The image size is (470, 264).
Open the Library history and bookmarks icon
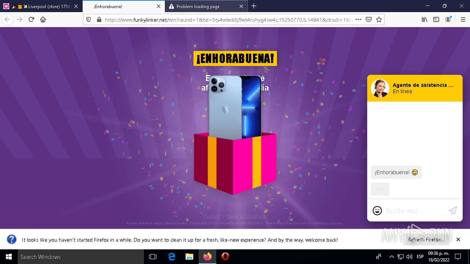[x=424, y=19]
